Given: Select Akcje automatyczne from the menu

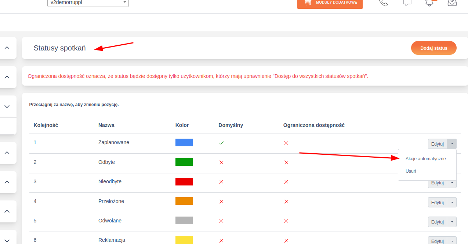Looking at the screenshot, I should click(x=425, y=159).
